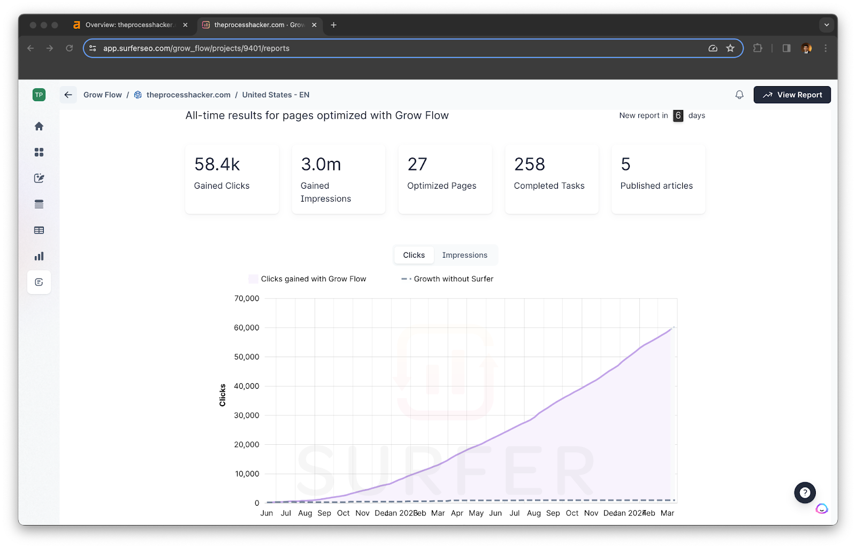This screenshot has width=856, height=548.
Task: Select the Clicks chart tab
Action: pyautogui.click(x=414, y=255)
